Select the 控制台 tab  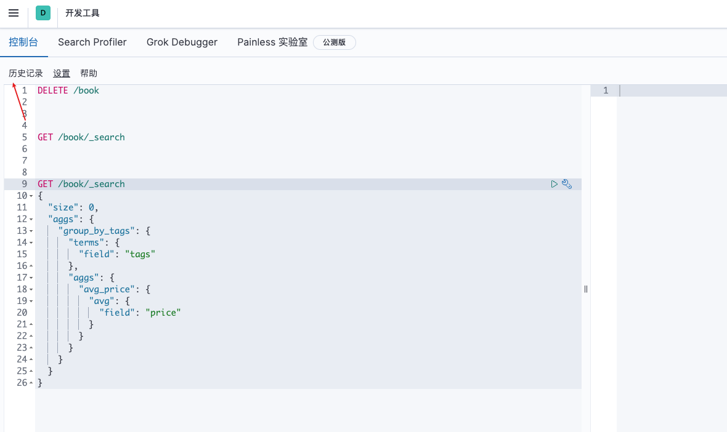point(23,42)
